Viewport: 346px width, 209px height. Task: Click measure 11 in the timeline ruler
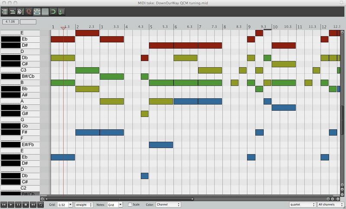(299, 27)
